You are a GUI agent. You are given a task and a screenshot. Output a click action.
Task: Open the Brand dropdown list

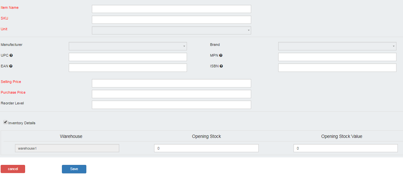[x=337, y=46]
